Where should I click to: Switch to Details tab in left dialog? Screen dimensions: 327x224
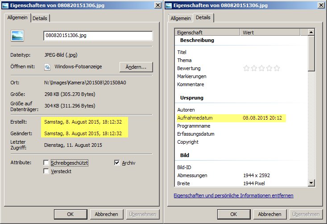coord(41,18)
